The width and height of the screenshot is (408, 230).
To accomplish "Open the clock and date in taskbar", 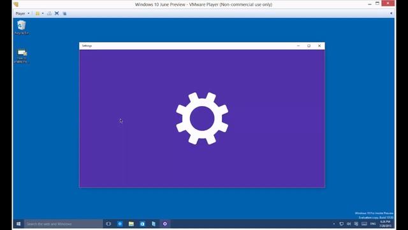I will pos(385,224).
